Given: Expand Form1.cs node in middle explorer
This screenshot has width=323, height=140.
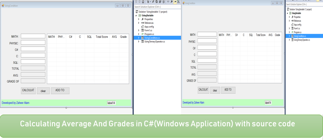Looking at the screenshot, I should 139,30.
